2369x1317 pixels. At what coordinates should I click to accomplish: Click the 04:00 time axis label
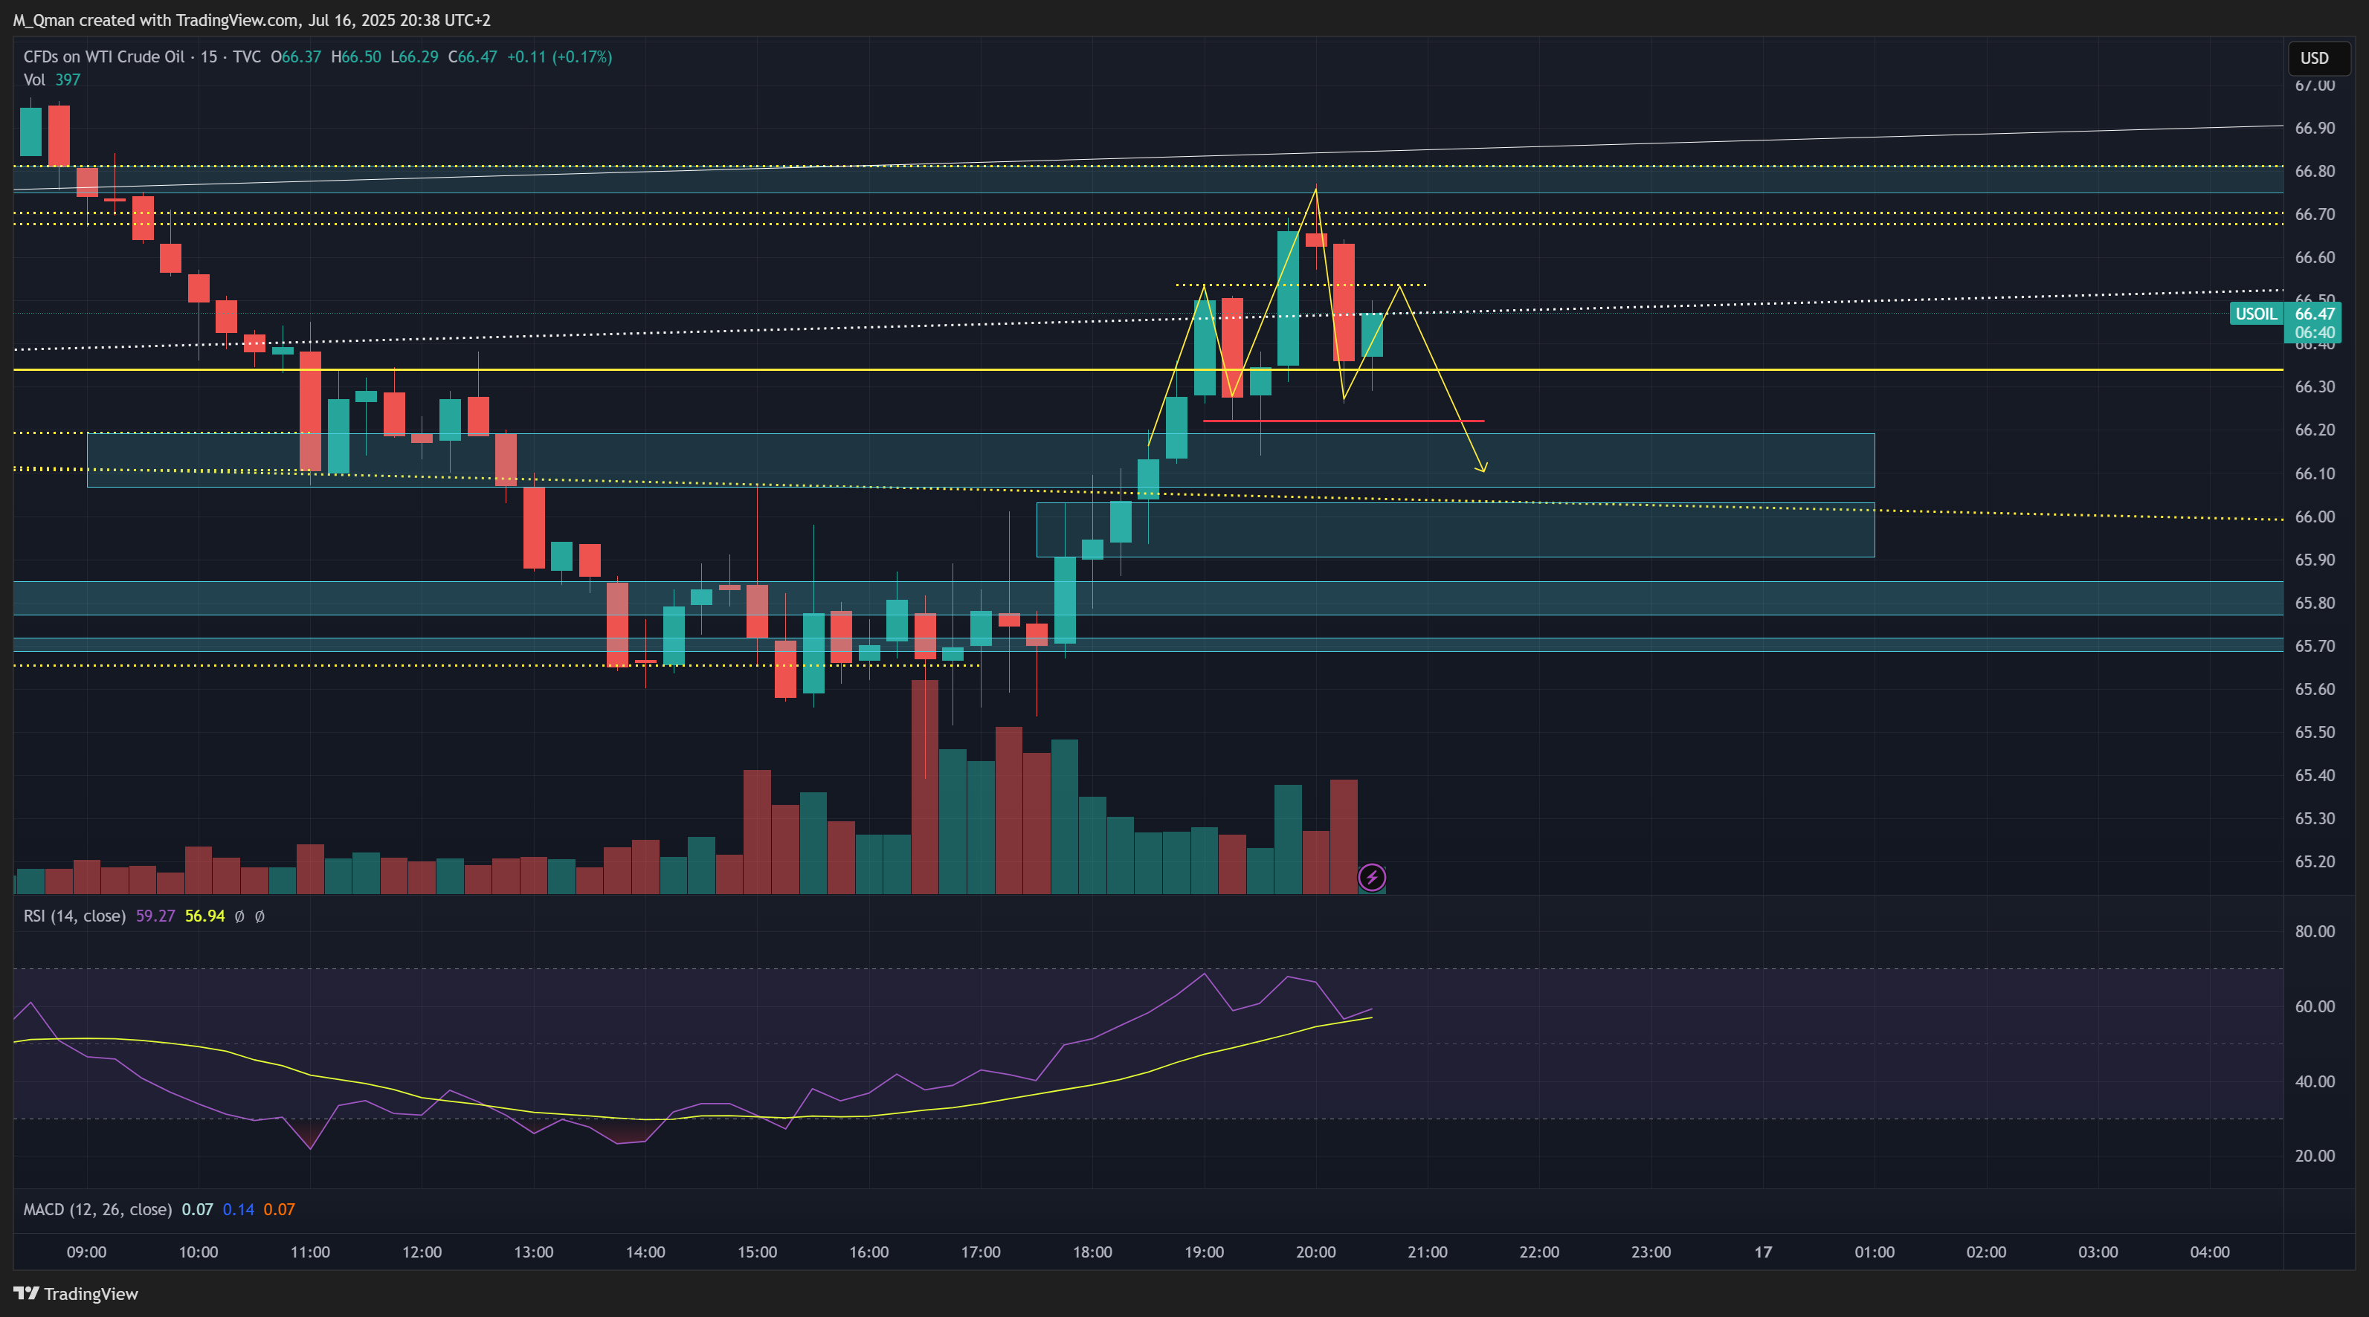pos(2209,1252)
